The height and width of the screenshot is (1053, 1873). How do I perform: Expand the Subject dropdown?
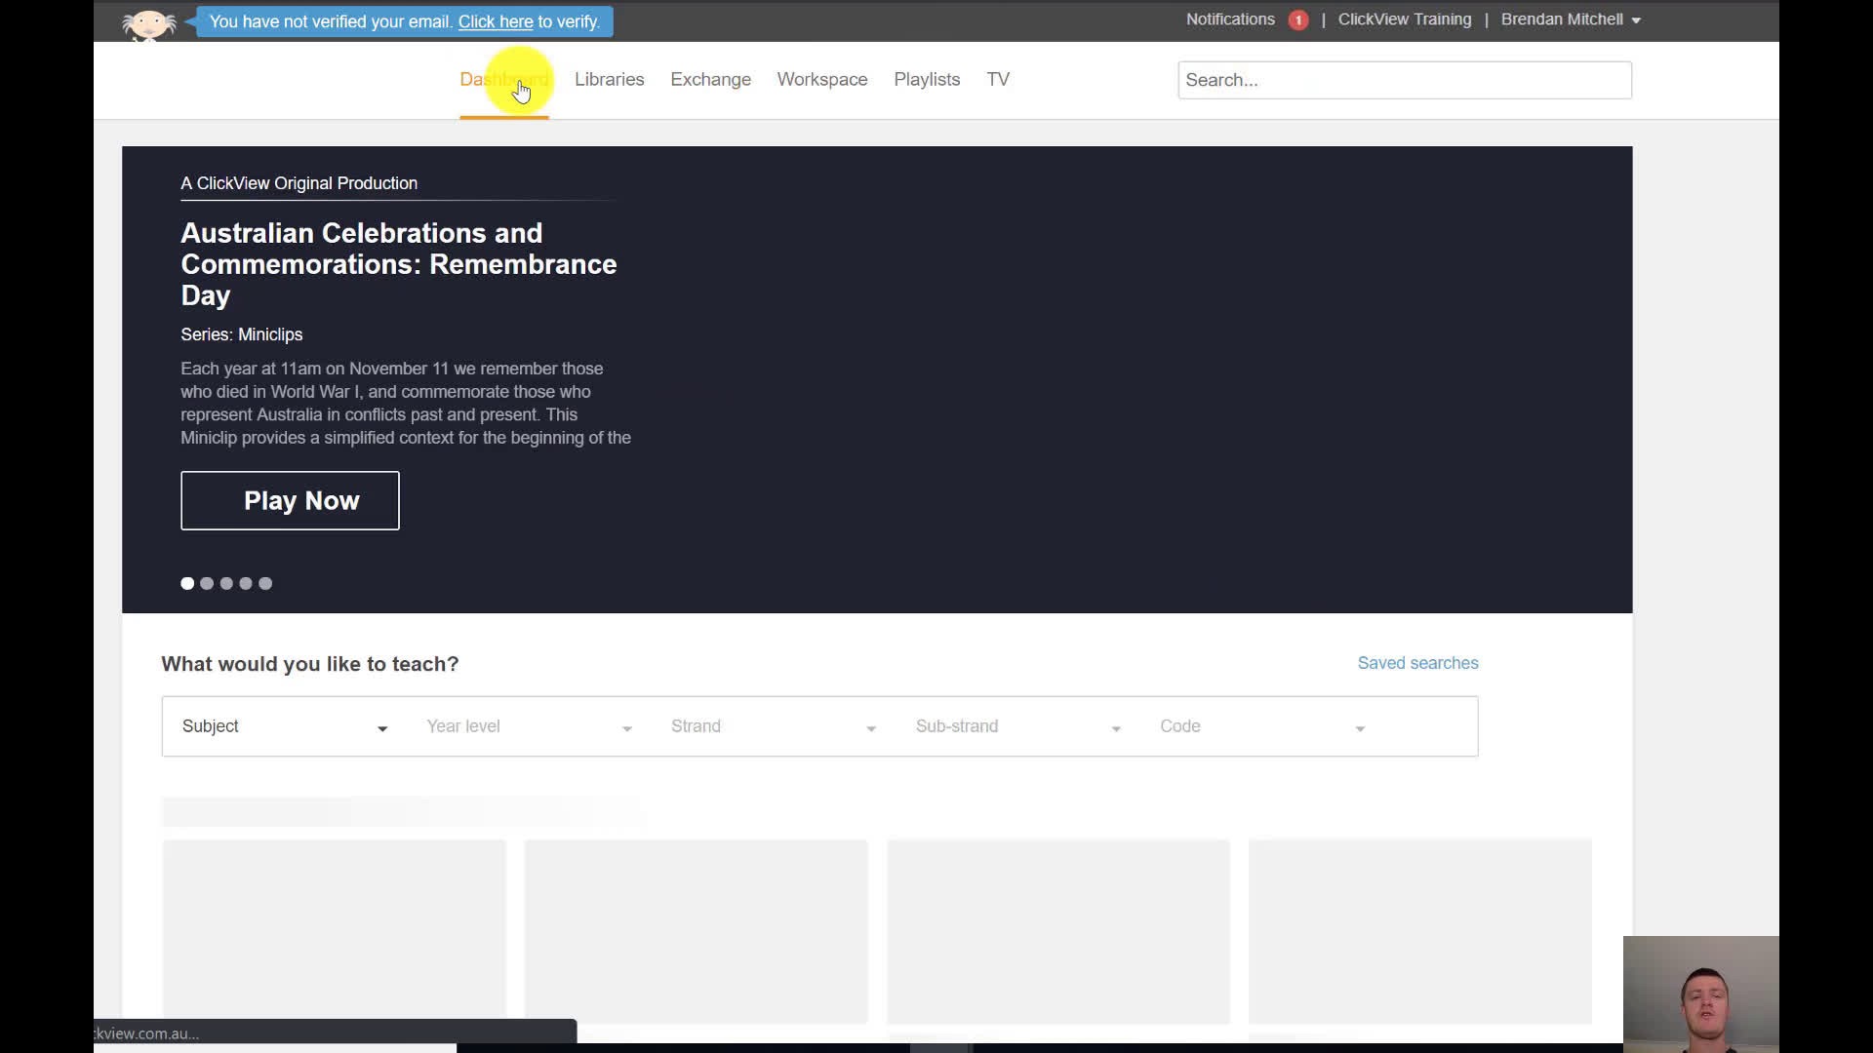tap(285, 726)
